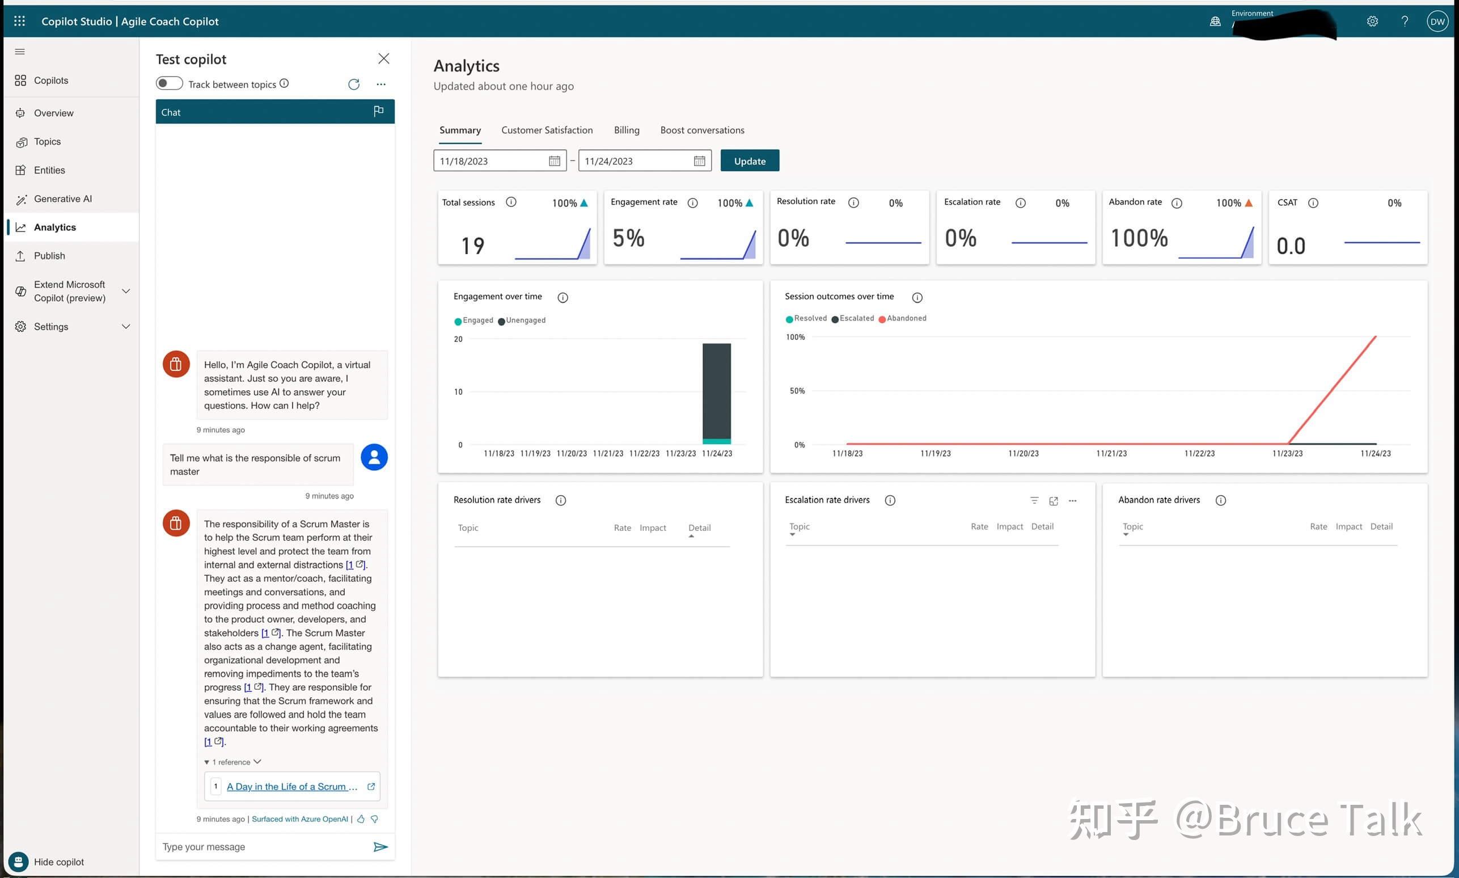Click the send message arrow icon
The height and width of the screenshot is (878, 1459).
(380, 847)
